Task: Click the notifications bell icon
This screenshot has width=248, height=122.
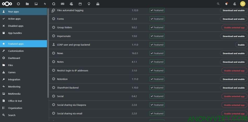Action: pyautogui.click(x=226, y=4)
